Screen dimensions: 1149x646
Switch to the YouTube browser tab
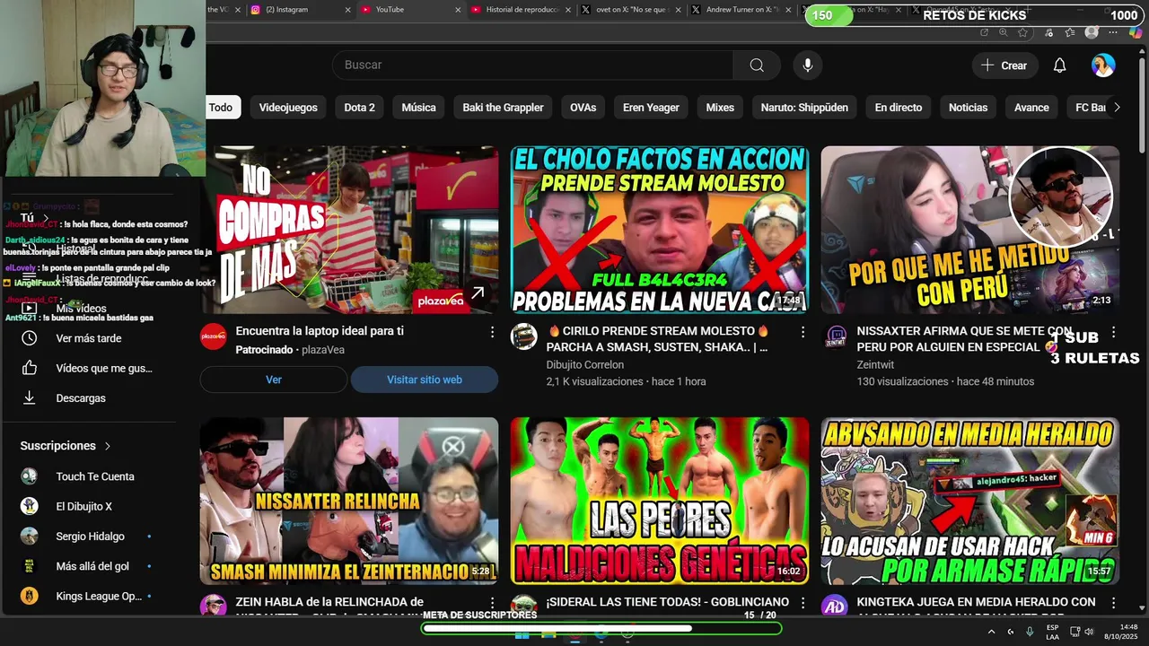tap(410, 10)
